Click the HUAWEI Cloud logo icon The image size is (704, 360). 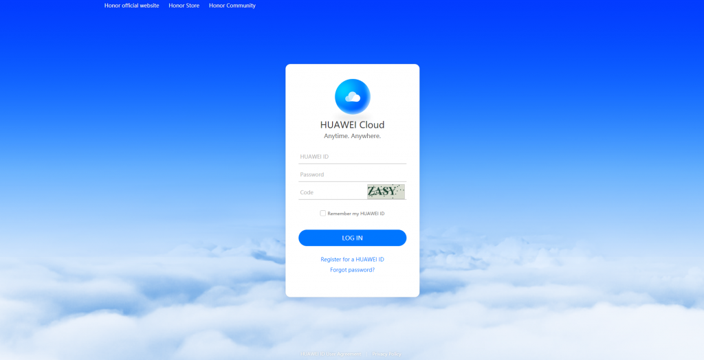[x=353, y=96]
